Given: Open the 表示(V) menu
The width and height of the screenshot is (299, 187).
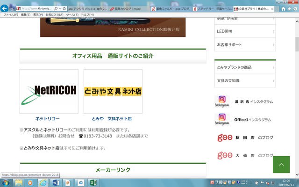Looking at the screenshot, I should [x=38, y=14].
